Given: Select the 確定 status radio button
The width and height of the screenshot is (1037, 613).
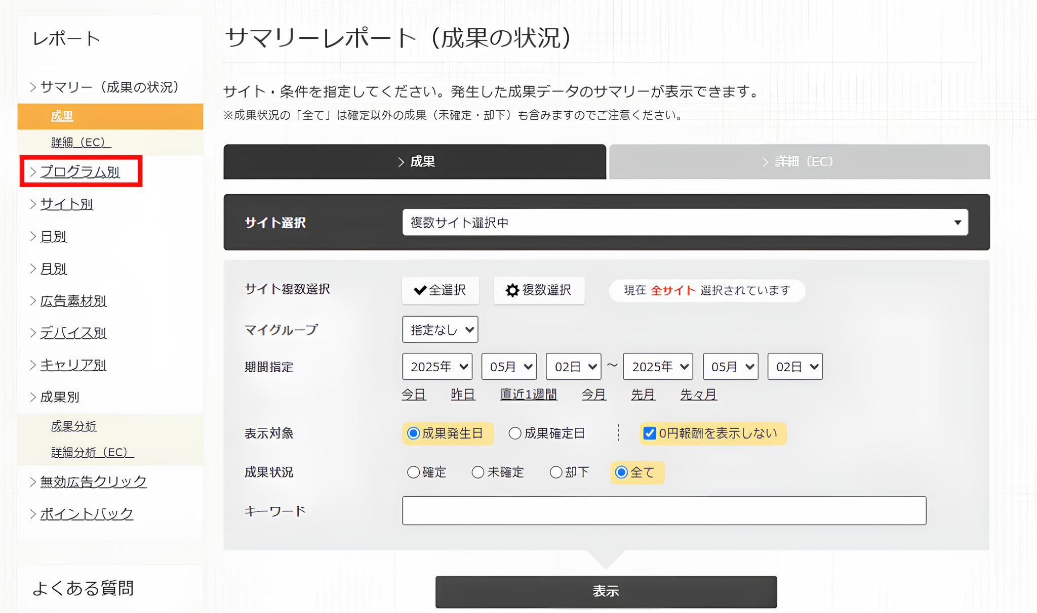Looking at the screenshot, I should (413, 472).
